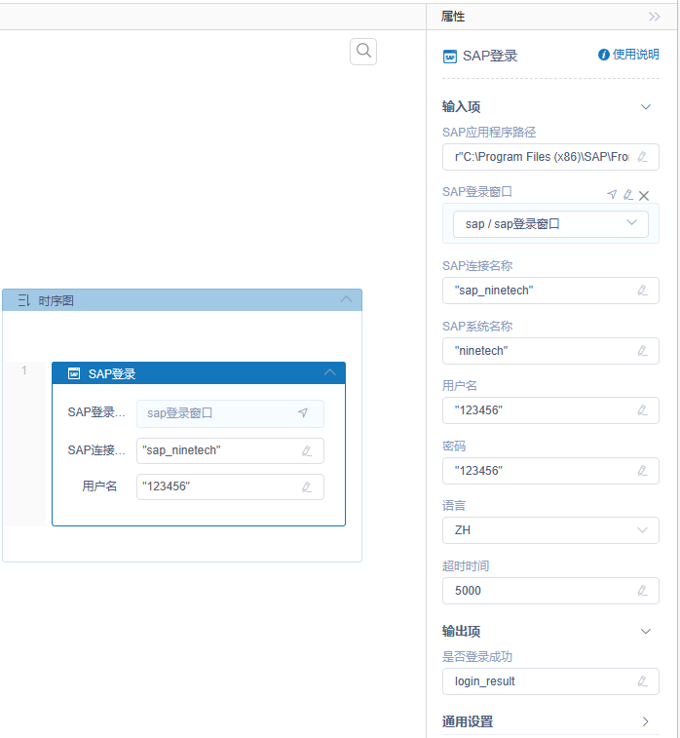This screenshot has height=738, width=680.
Task: Click edit icon in SAP应用程序路径 field
Action: pyautogui.click(x=642, y=157)
